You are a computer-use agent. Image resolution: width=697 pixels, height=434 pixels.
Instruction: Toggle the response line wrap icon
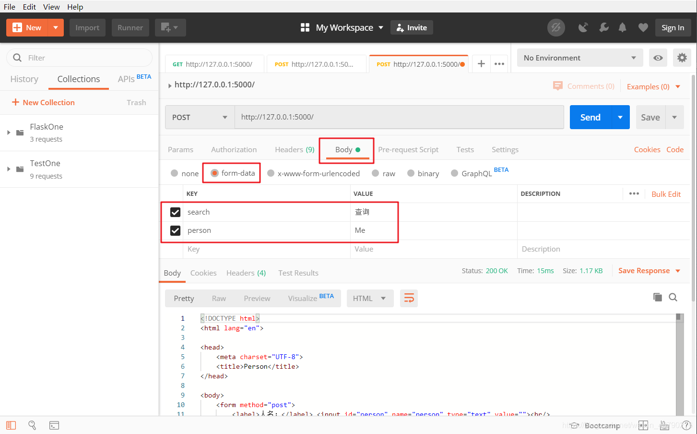click(409, 298)
